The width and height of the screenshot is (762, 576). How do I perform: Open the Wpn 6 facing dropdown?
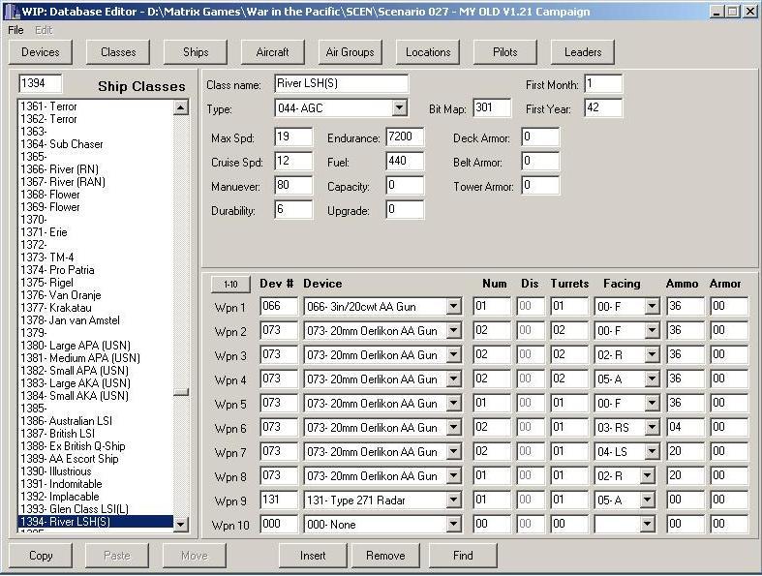[x=650, y=428]
